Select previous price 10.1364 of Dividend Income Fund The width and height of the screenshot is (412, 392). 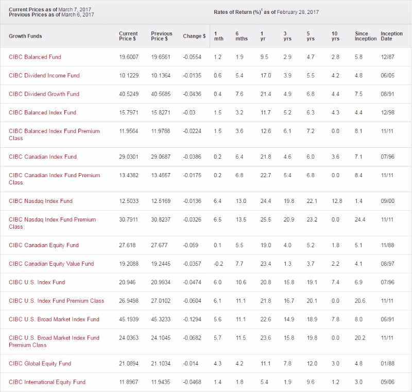161,75
